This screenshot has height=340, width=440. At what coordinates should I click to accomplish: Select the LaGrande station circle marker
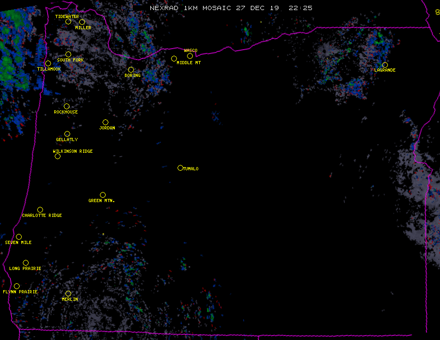[x=385, y=65]
